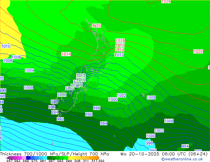
Task: Click the legend value '320'
Action: pos(101,161)
